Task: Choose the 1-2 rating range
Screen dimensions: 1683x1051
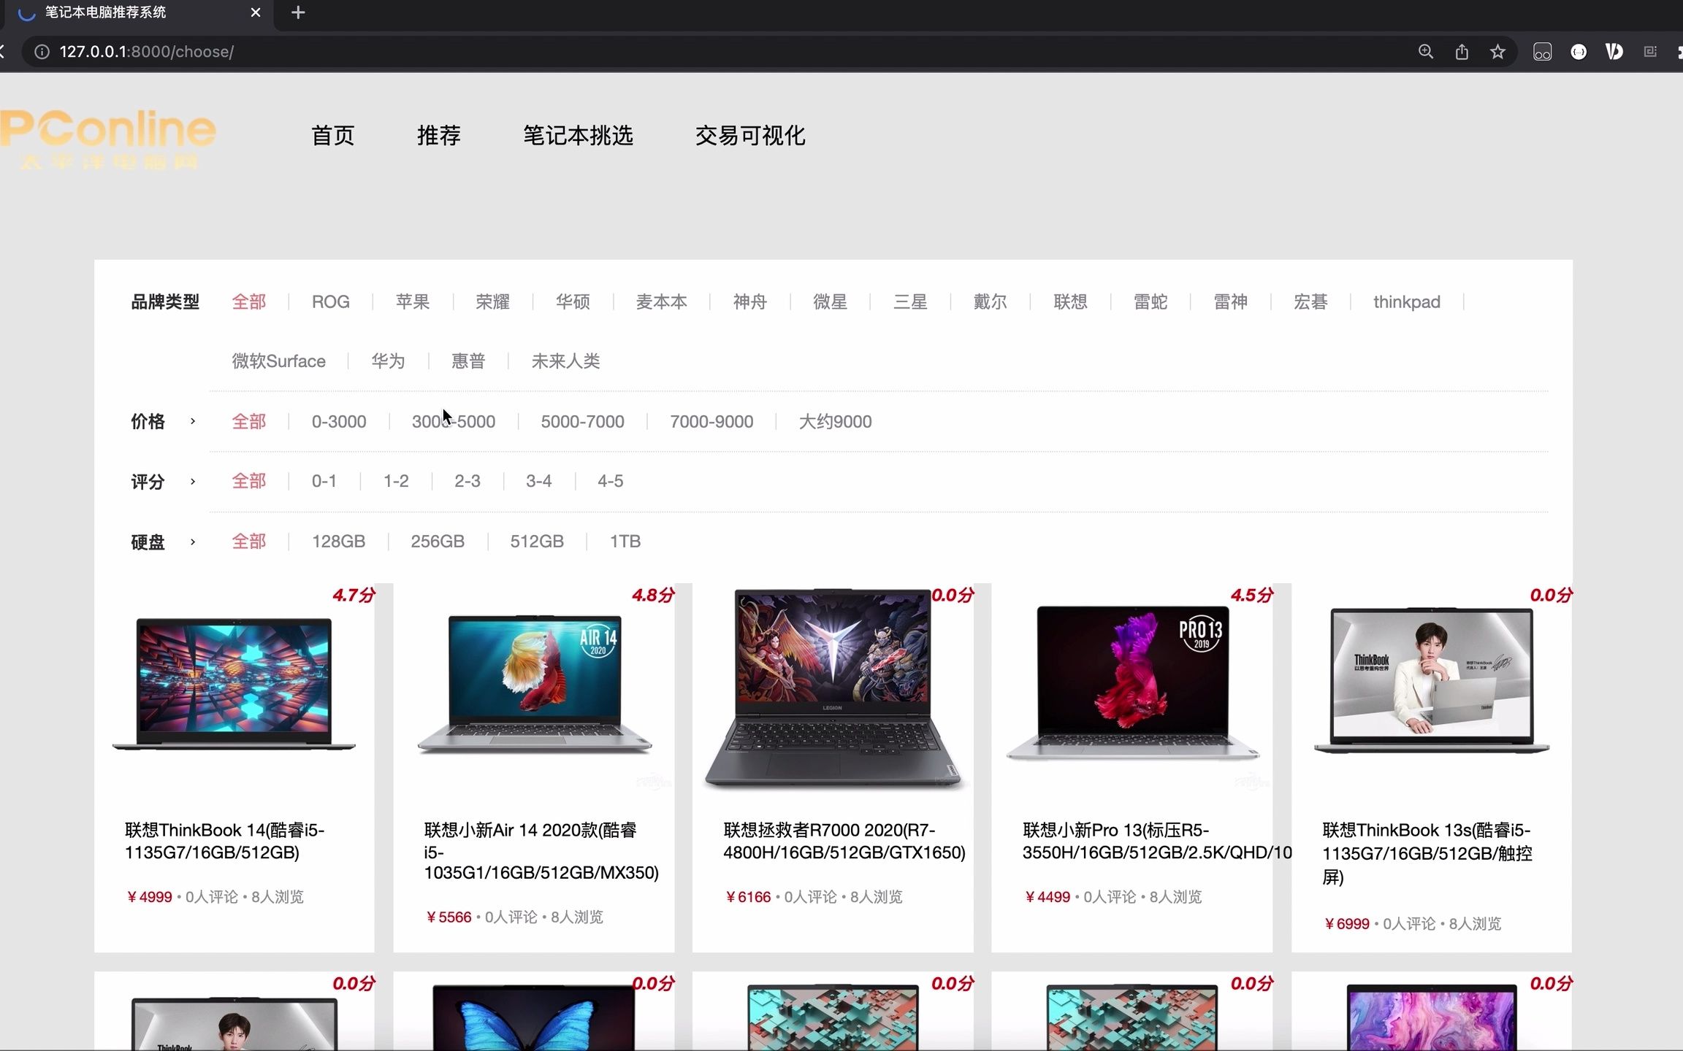Action: (396, 482)
